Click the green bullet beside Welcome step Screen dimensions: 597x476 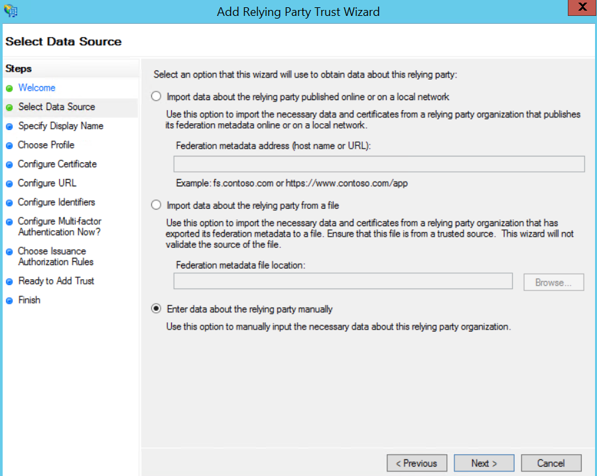(9, 89)
